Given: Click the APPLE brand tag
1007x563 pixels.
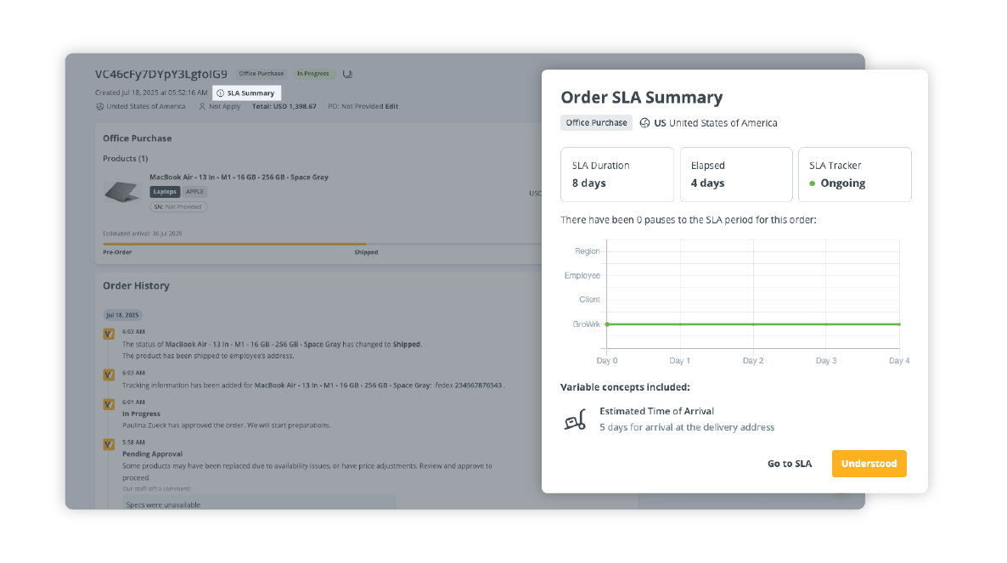Looking at the screenshot, I should pyautogui.click(x=194, y=191).
